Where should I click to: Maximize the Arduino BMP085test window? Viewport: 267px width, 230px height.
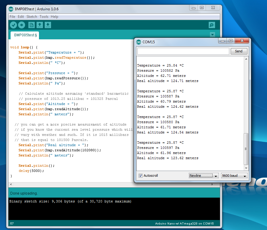point(202,8)
